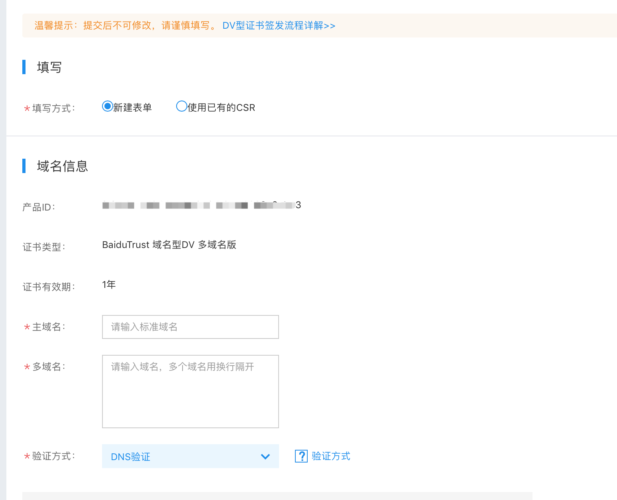Click the chevron arrow in DNS验证 dropdown
This screenshot has width=617, height=500.
coord(265,457)
